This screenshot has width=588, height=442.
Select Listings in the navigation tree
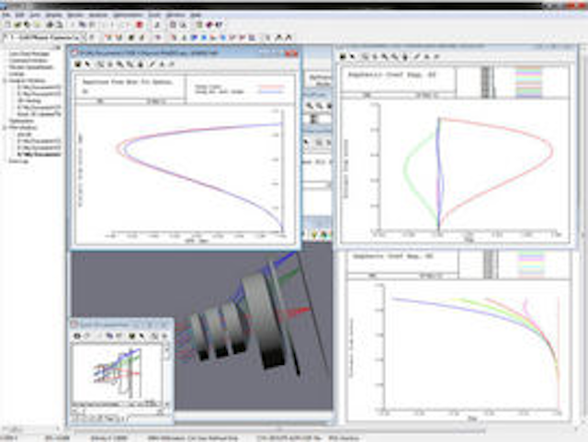tap(17, 74)
